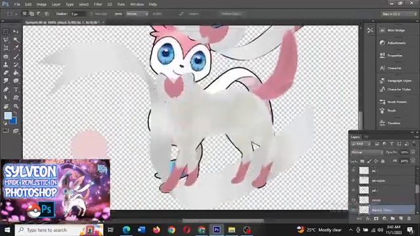Switch to the 3D panel tab
420x236 pixels.
pyautogui.click(x=366, y=137)
